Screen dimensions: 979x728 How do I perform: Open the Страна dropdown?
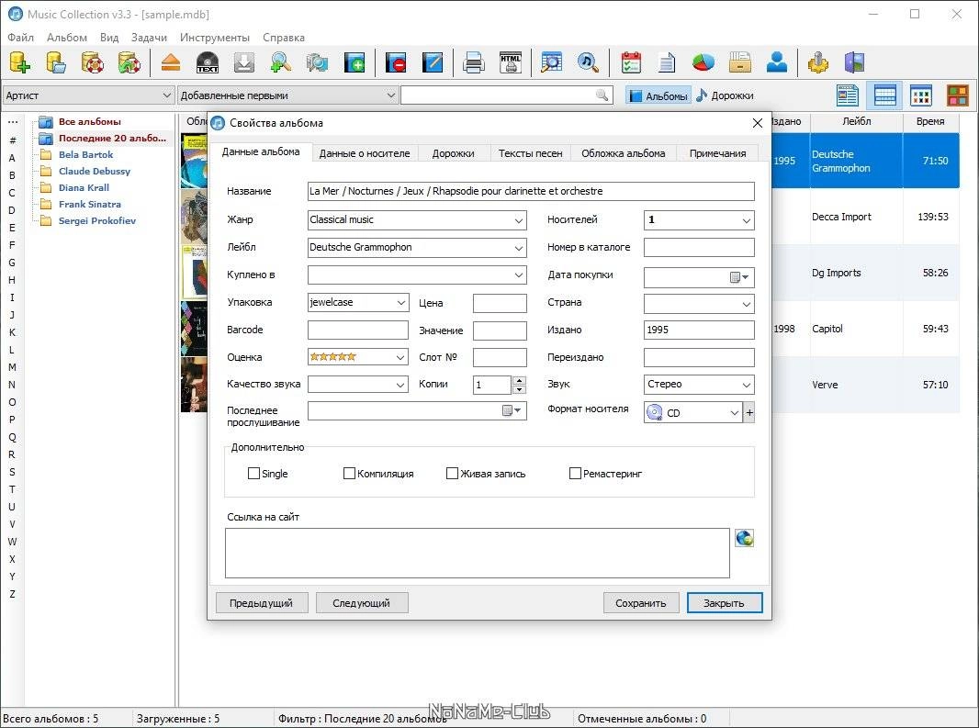[746, 304]
